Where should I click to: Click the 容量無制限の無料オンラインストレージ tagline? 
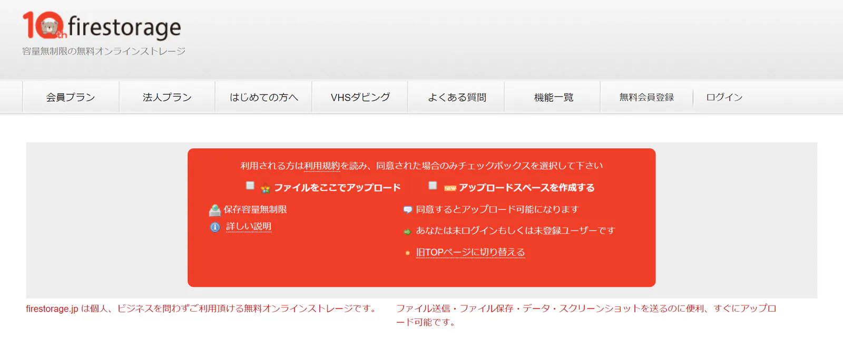click(104, 51)
